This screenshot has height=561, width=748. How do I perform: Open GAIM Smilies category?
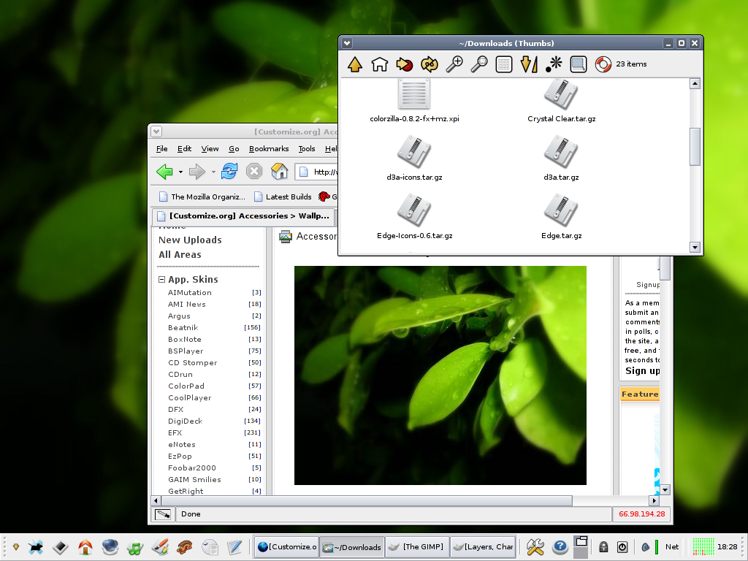(x=194, y=479)
